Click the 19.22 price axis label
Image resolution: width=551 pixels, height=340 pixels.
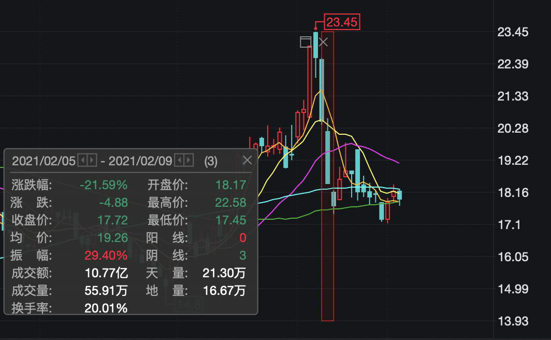(x=513, y=161)
